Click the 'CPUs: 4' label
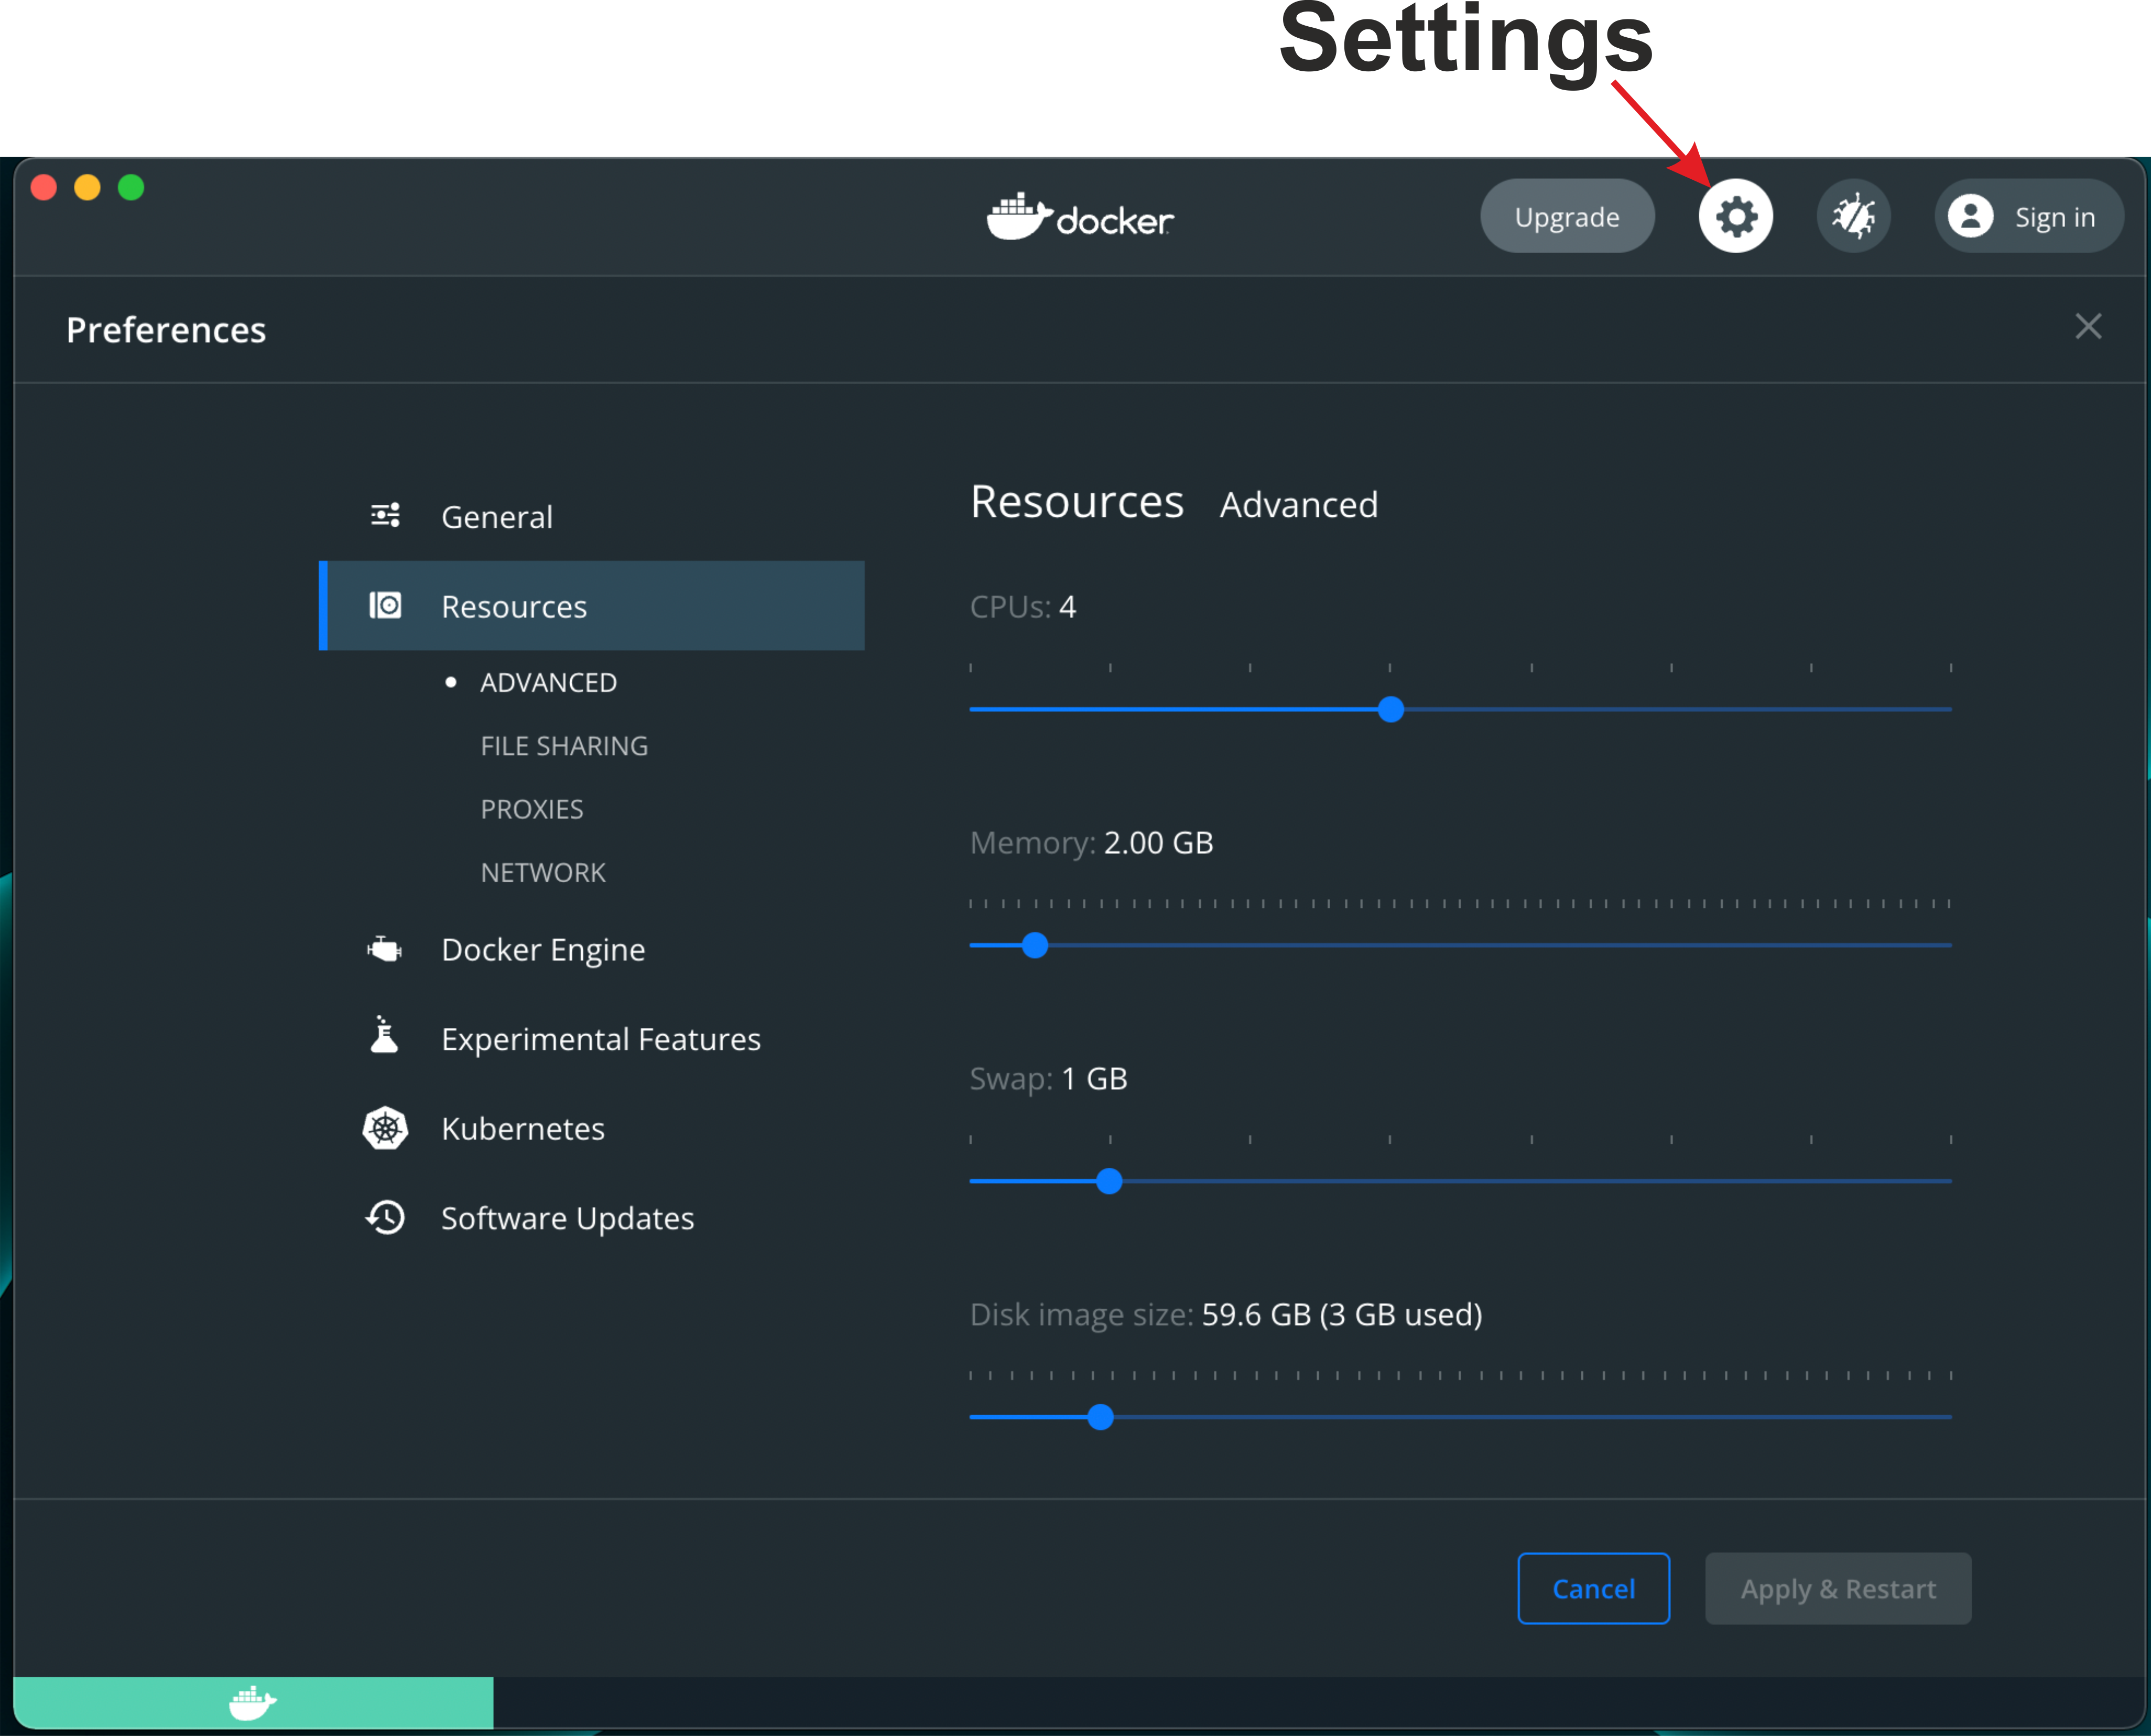The height and width of the screenshot is (1736, 2151). 1022,606
